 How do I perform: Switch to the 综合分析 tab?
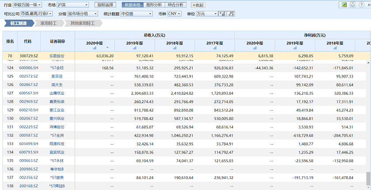tap(175, 5)
